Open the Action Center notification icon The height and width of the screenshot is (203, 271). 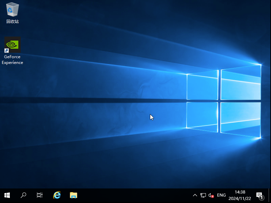point(259,195)
